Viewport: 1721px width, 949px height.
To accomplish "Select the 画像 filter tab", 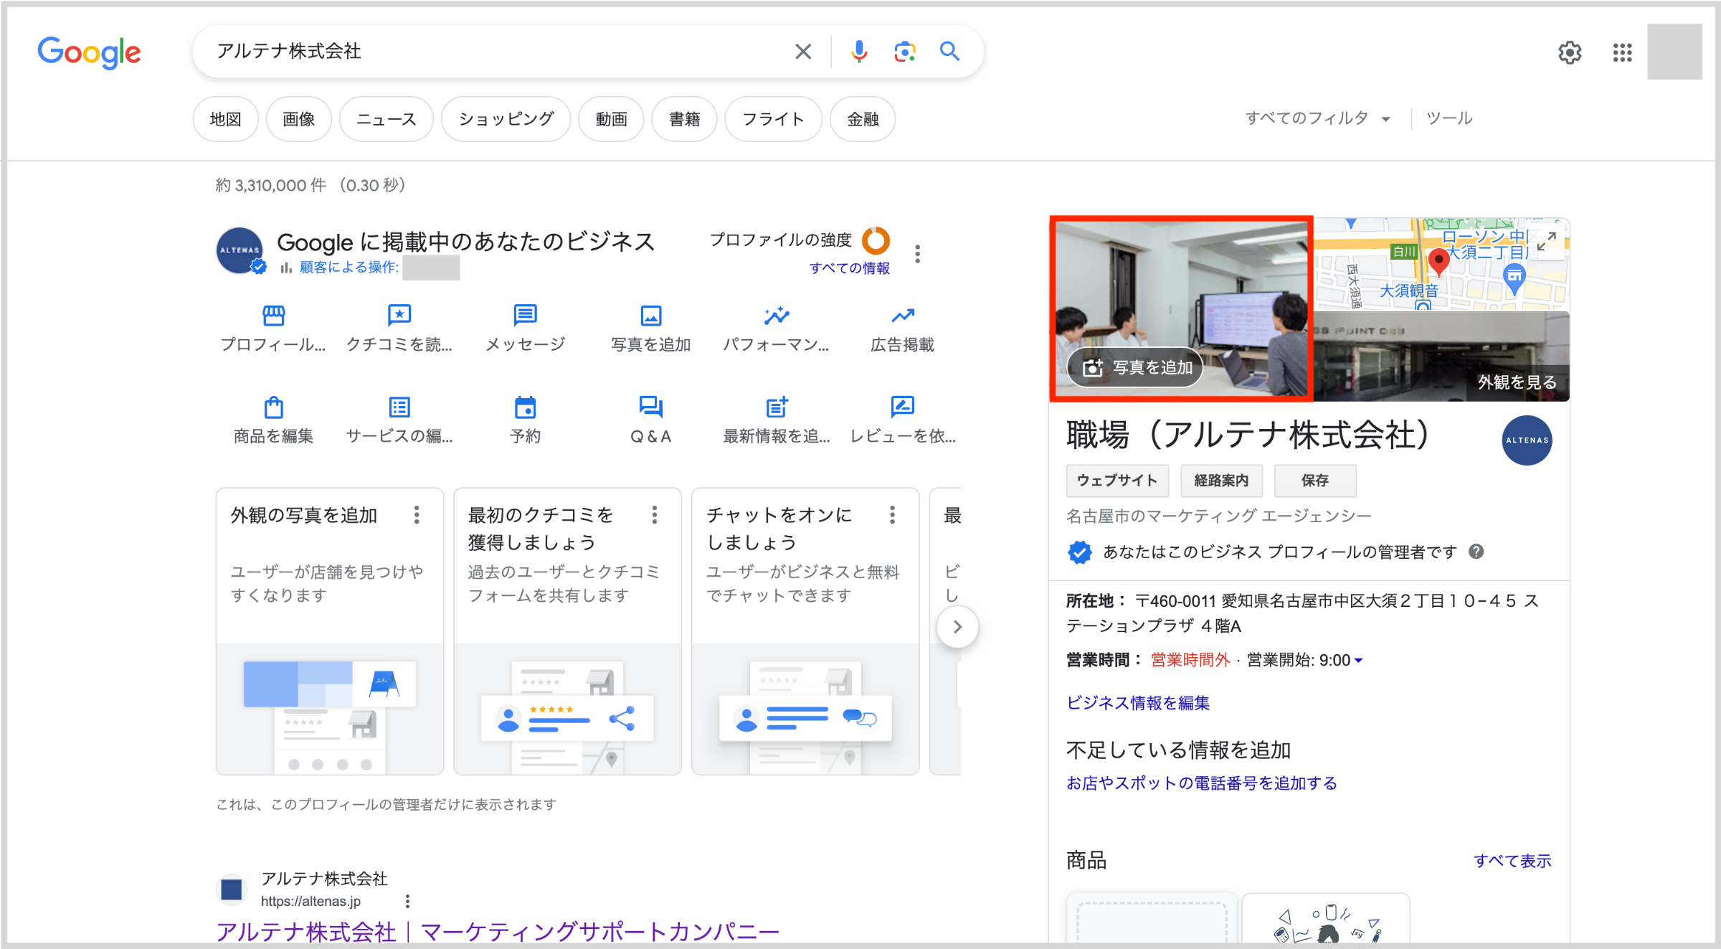I will 299,119.
